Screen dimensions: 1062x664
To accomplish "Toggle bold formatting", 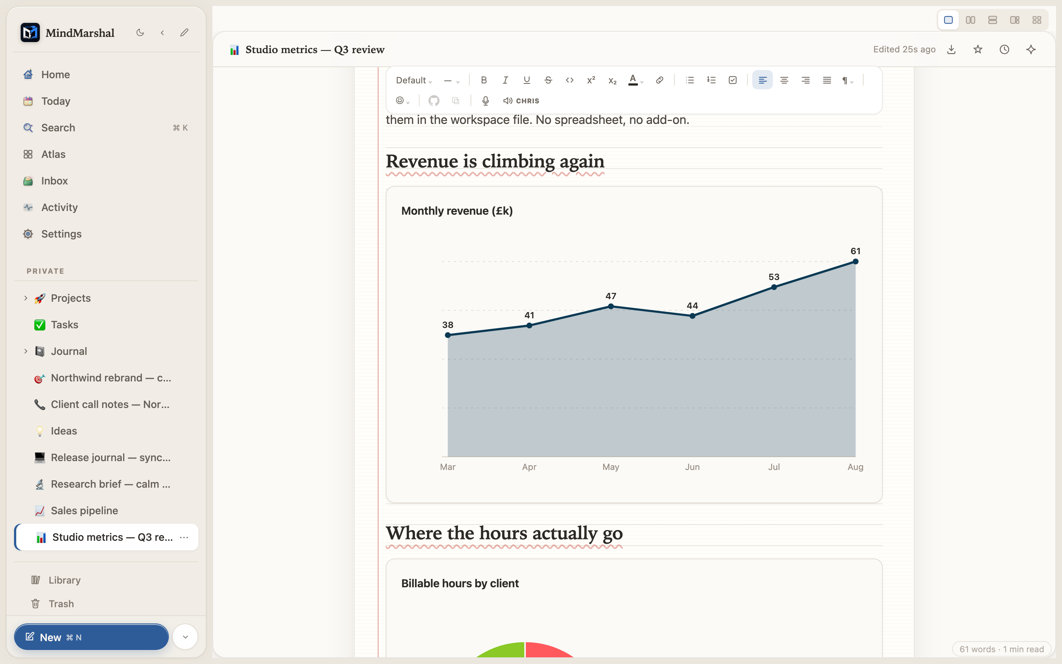I will pos(483,80).
